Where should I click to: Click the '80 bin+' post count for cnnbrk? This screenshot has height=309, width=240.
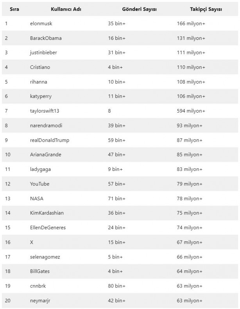point(116,285)
